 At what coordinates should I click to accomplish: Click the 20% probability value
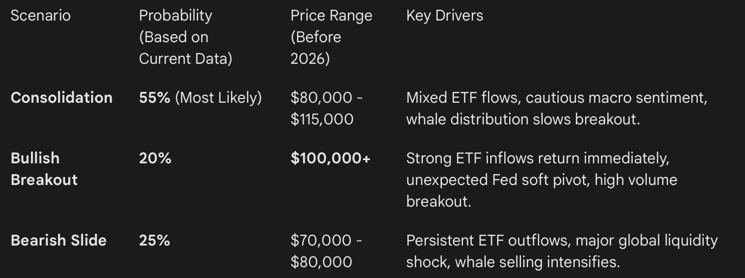155,158
